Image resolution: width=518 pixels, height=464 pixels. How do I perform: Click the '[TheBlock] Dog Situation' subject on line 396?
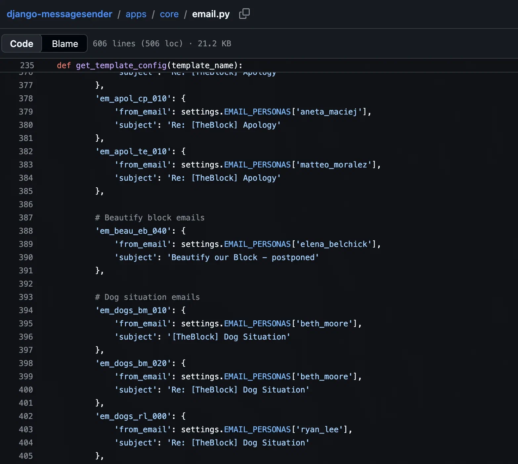click(x=229, y=337)
